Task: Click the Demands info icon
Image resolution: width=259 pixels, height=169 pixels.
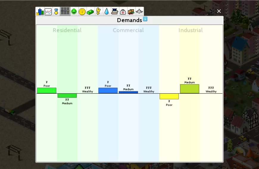Action: click(x=145, y=19)
